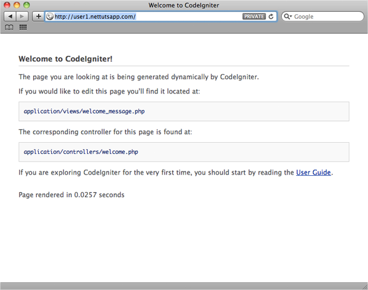Show Top Sites grid icon
Screen dimensions: 368x290
point(22,27)
